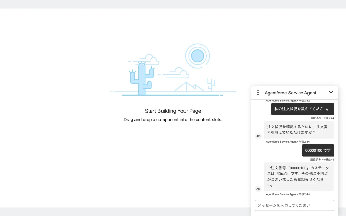Click the pyramids in the illustration
Image resolution: width=346 pixels, height=216 pixels.
(189, 87)
